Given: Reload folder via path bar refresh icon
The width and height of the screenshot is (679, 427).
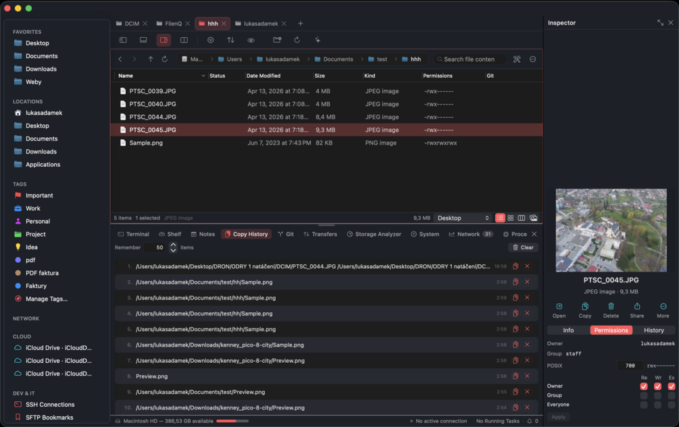Looking at the screenshot, I should 165,59.
